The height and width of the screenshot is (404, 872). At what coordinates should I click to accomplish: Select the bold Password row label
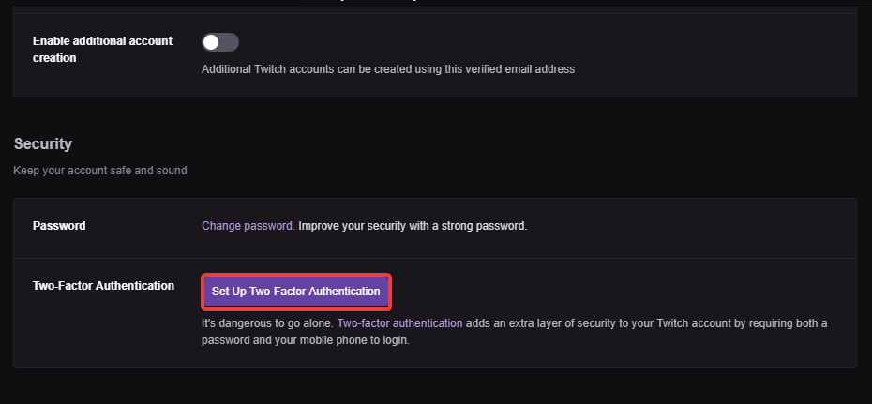click(59, 226)
